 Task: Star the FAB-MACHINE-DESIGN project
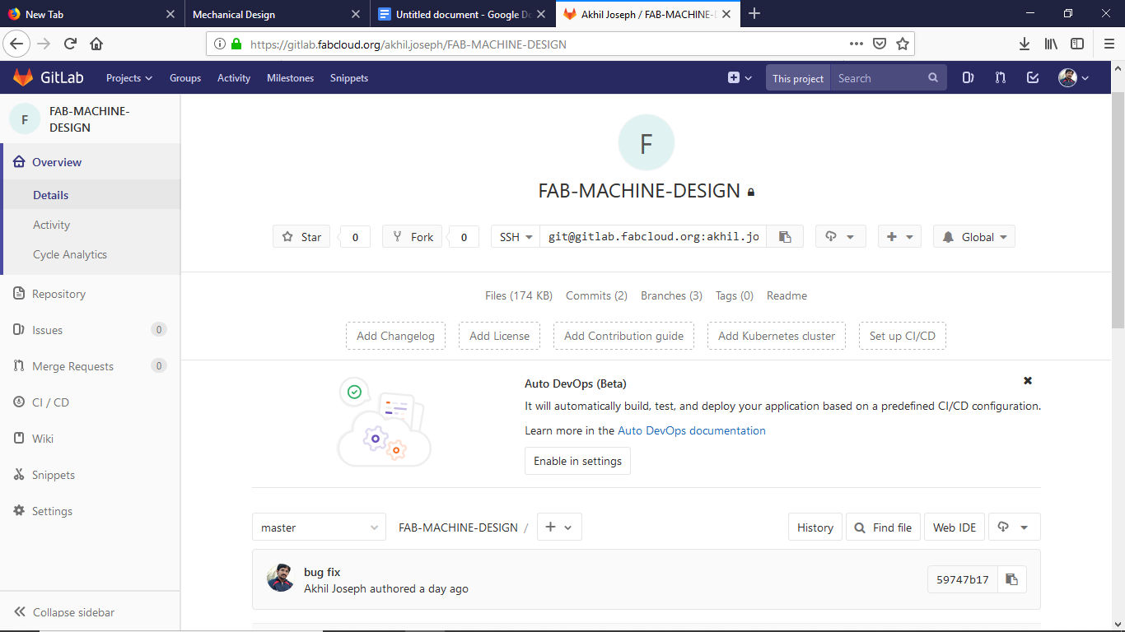[x=301, y=237]
